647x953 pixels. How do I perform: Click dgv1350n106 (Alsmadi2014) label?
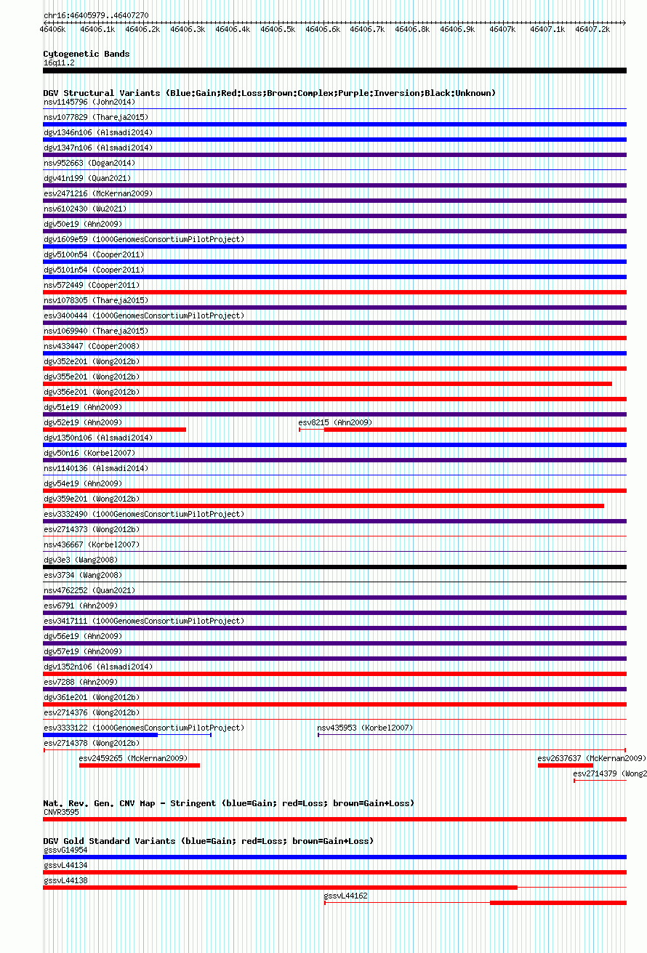[98, 438]
